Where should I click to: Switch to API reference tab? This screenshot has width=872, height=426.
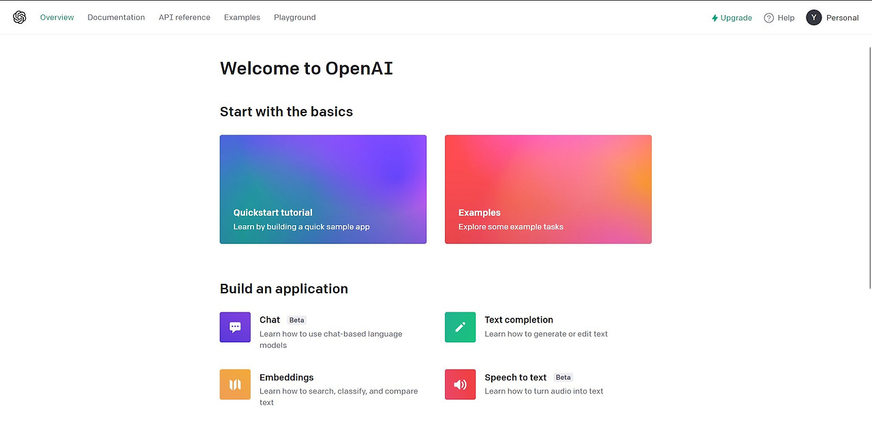click(185, 18)
